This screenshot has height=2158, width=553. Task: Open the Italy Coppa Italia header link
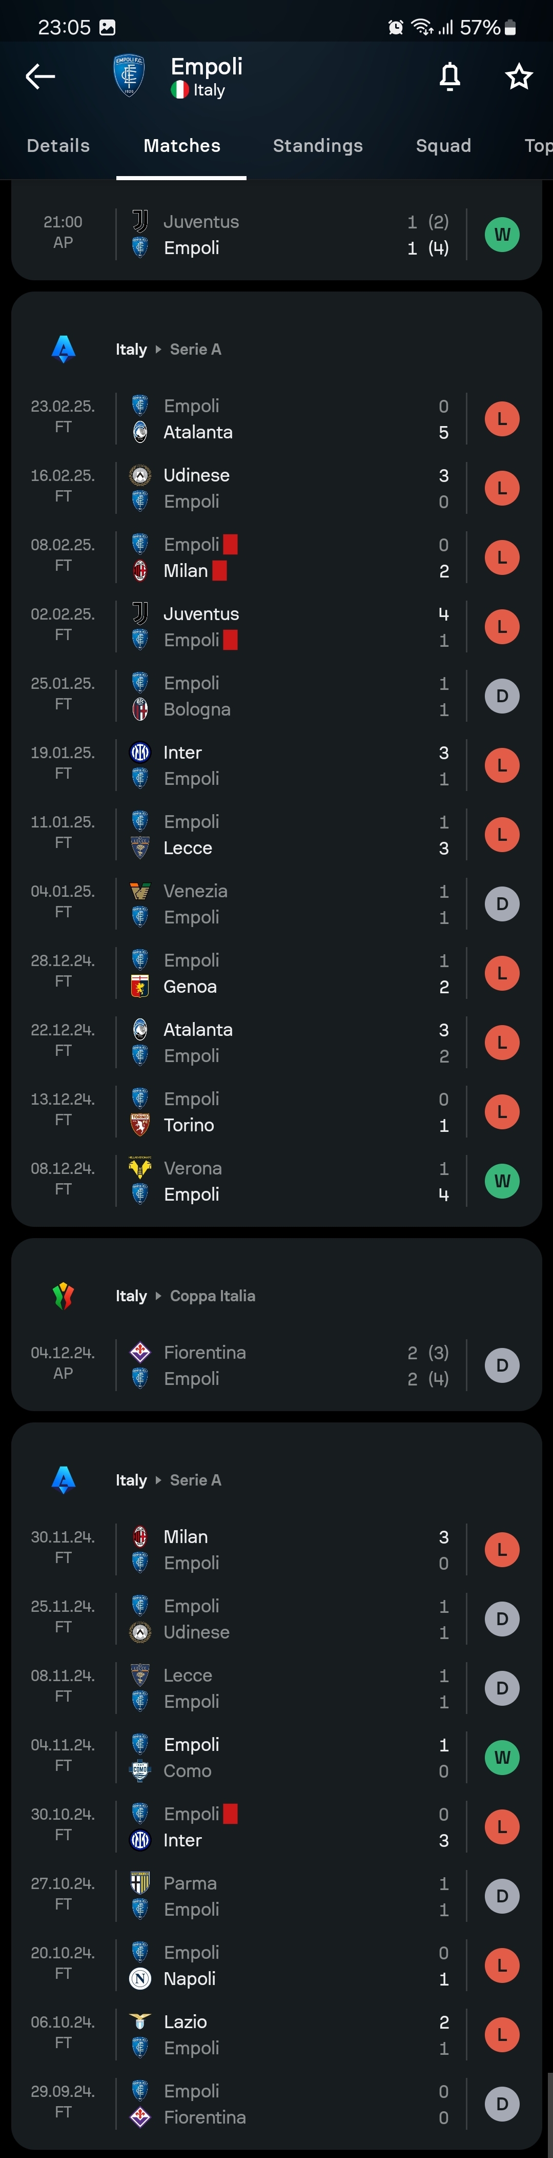tap(186, 1296)
